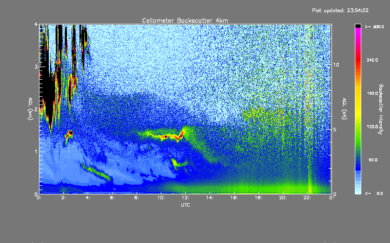Click the '22:' tick on the UTC axis

[307, 198]
